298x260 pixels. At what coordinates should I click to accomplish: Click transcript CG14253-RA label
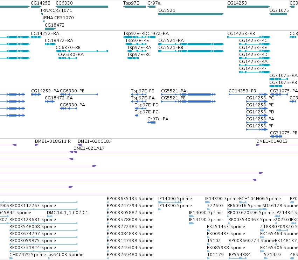(x=253, y=62)
